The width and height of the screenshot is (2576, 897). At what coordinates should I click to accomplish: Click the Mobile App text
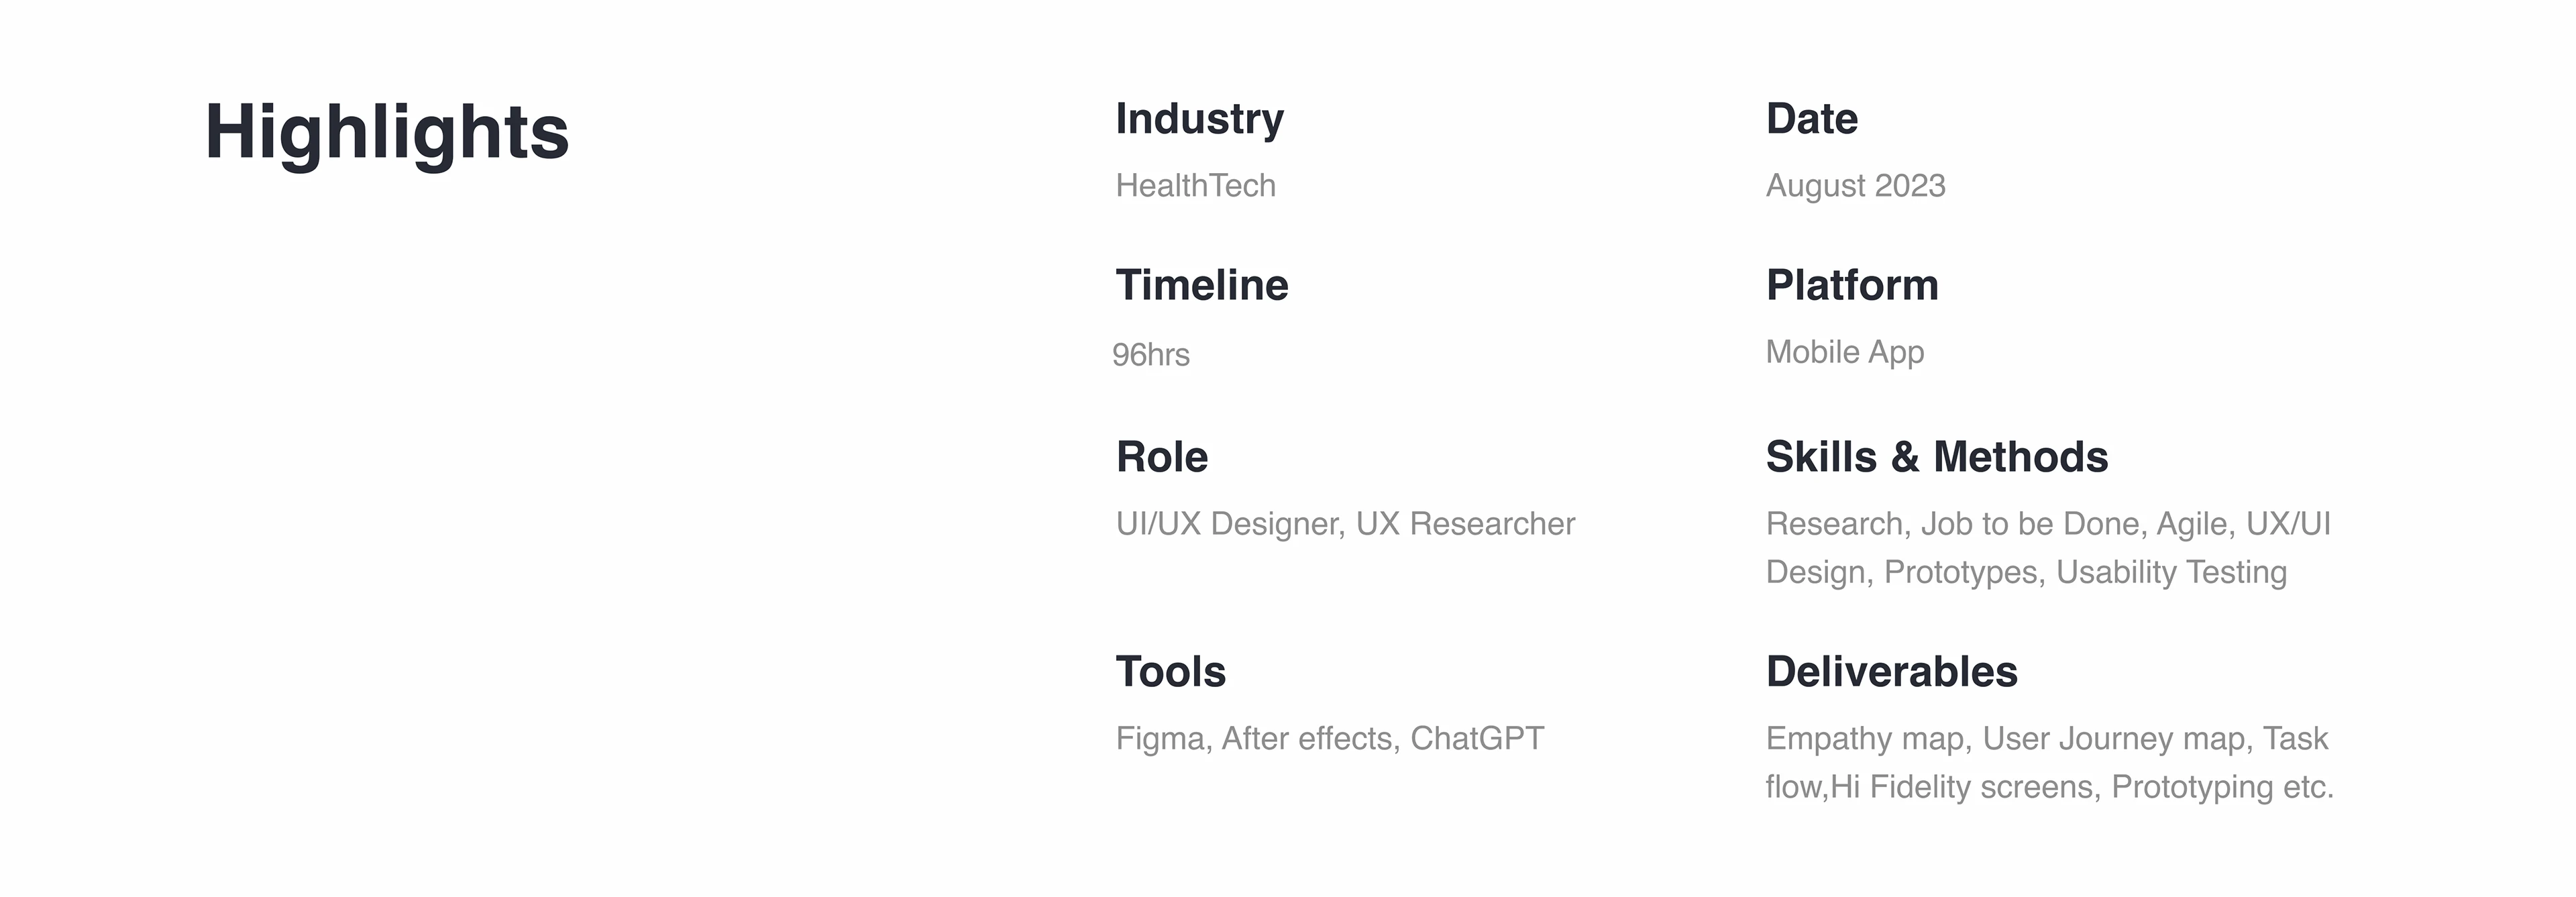click(1844, 353)
